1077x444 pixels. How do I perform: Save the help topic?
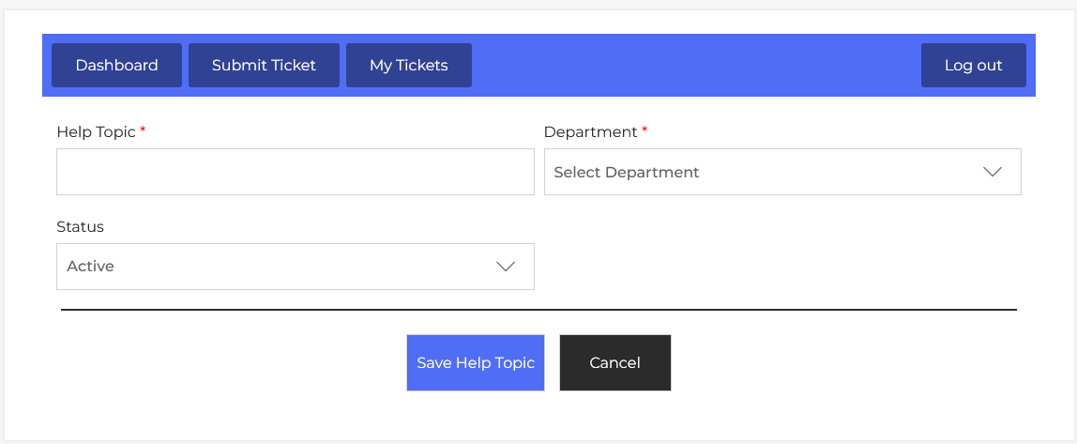pos(475,362)
